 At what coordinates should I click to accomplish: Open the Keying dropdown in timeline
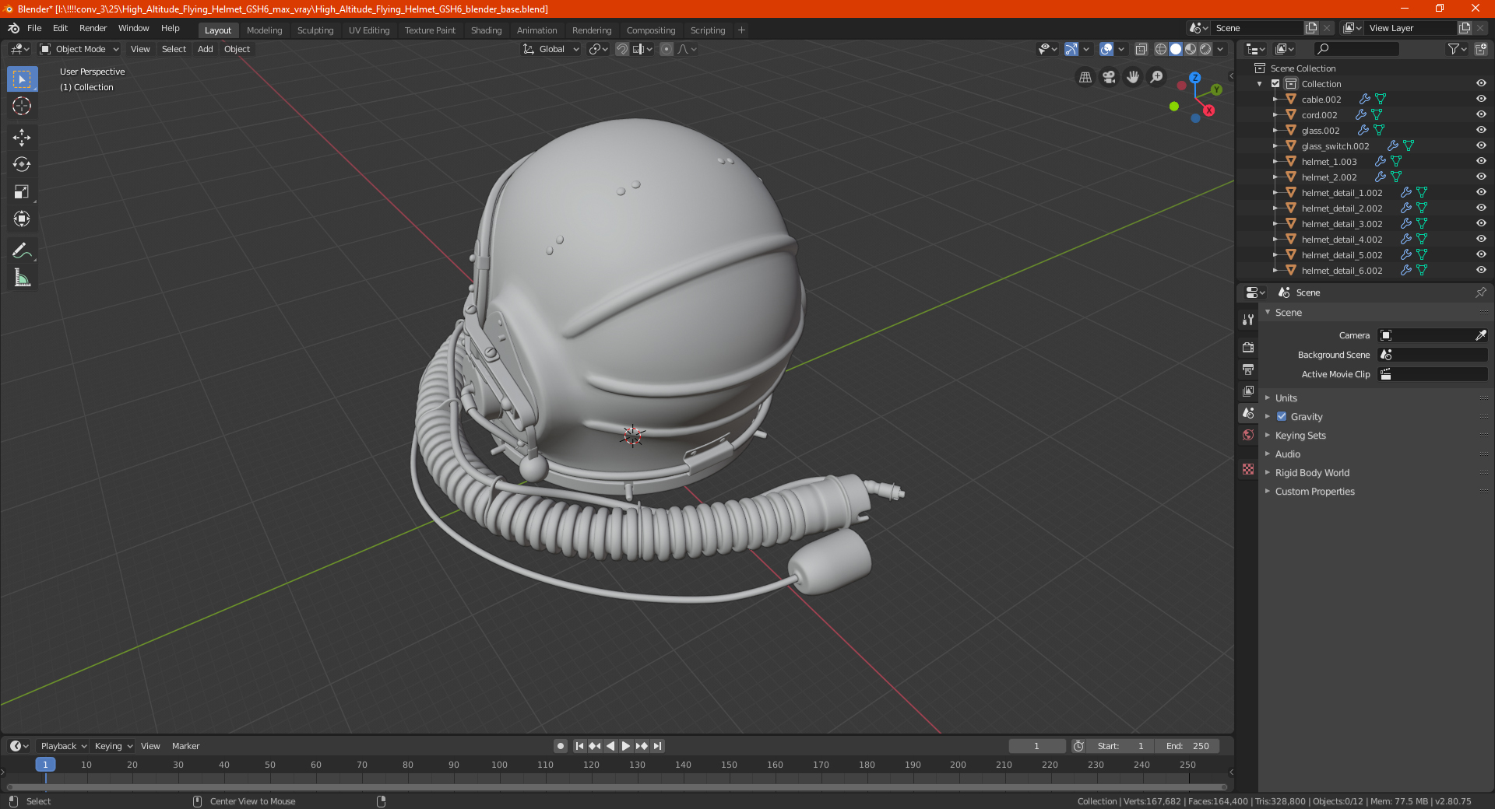tap(113, 746)
